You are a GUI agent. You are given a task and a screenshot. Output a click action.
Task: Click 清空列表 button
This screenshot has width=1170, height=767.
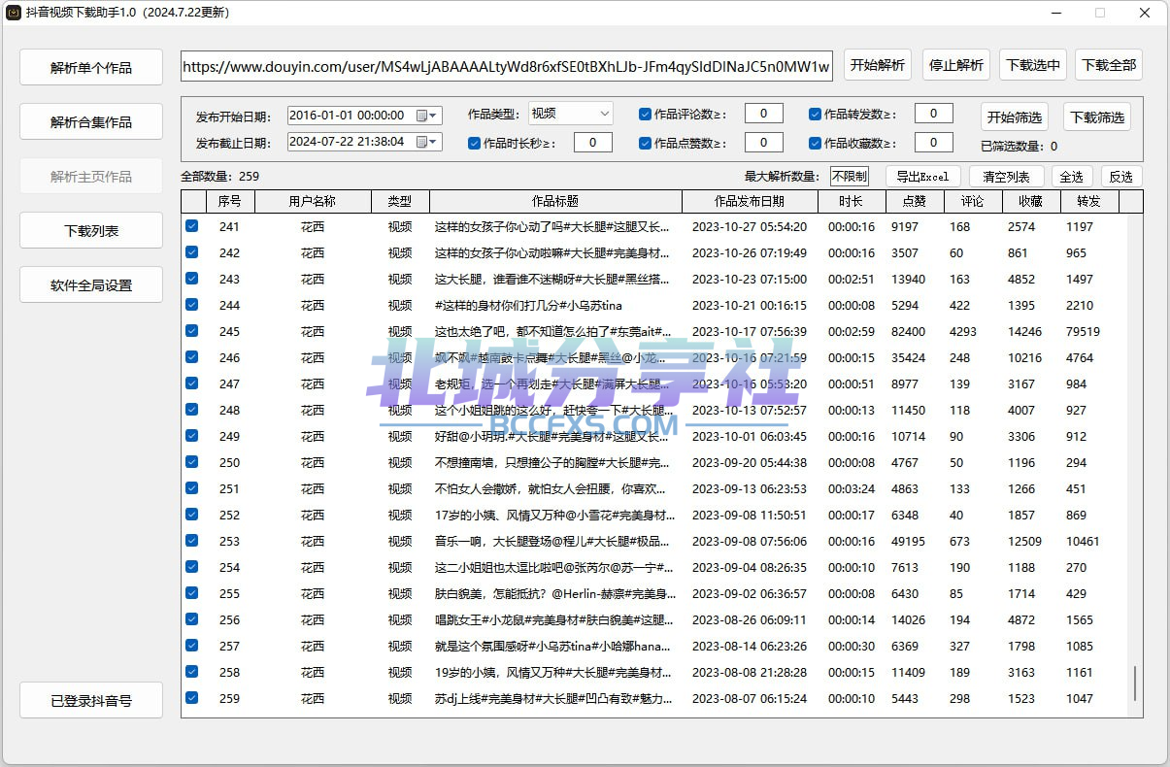[1006, 177]
